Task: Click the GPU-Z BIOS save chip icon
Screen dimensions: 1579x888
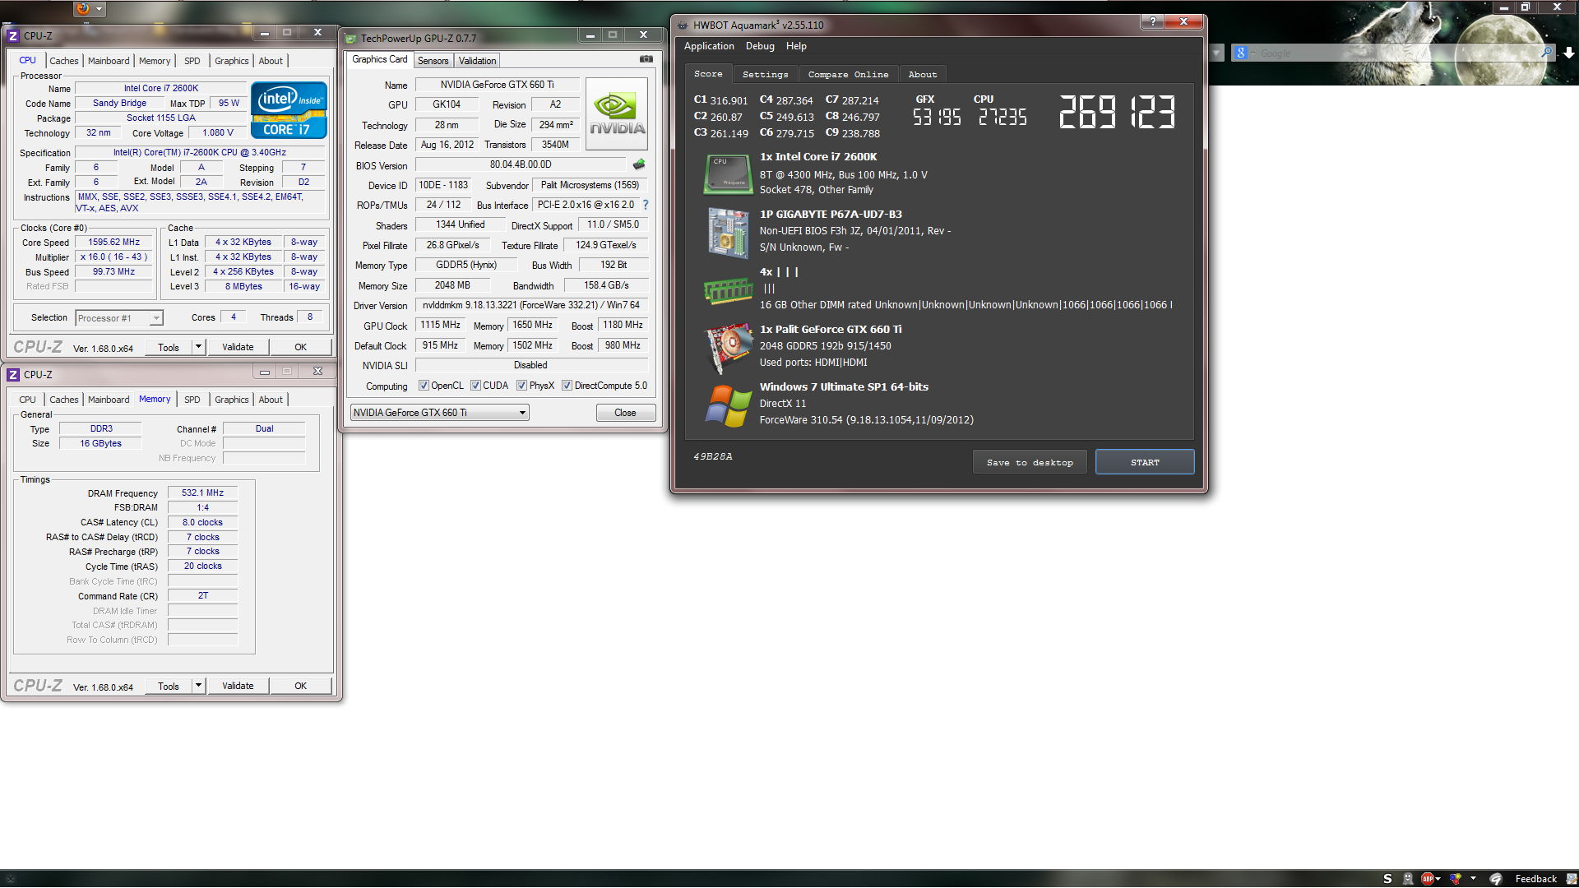Action: click(639, 164)
